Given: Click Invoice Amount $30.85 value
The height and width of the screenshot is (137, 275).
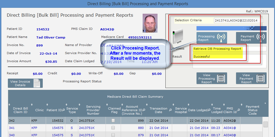Looking at the screenshot, I should pyautogui.click(x=51, y=62).
